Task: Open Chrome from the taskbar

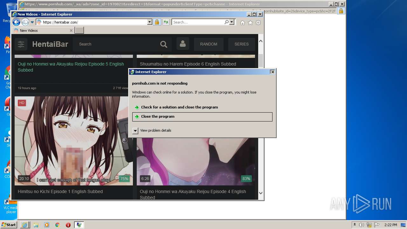Action: tap(57, 225)
